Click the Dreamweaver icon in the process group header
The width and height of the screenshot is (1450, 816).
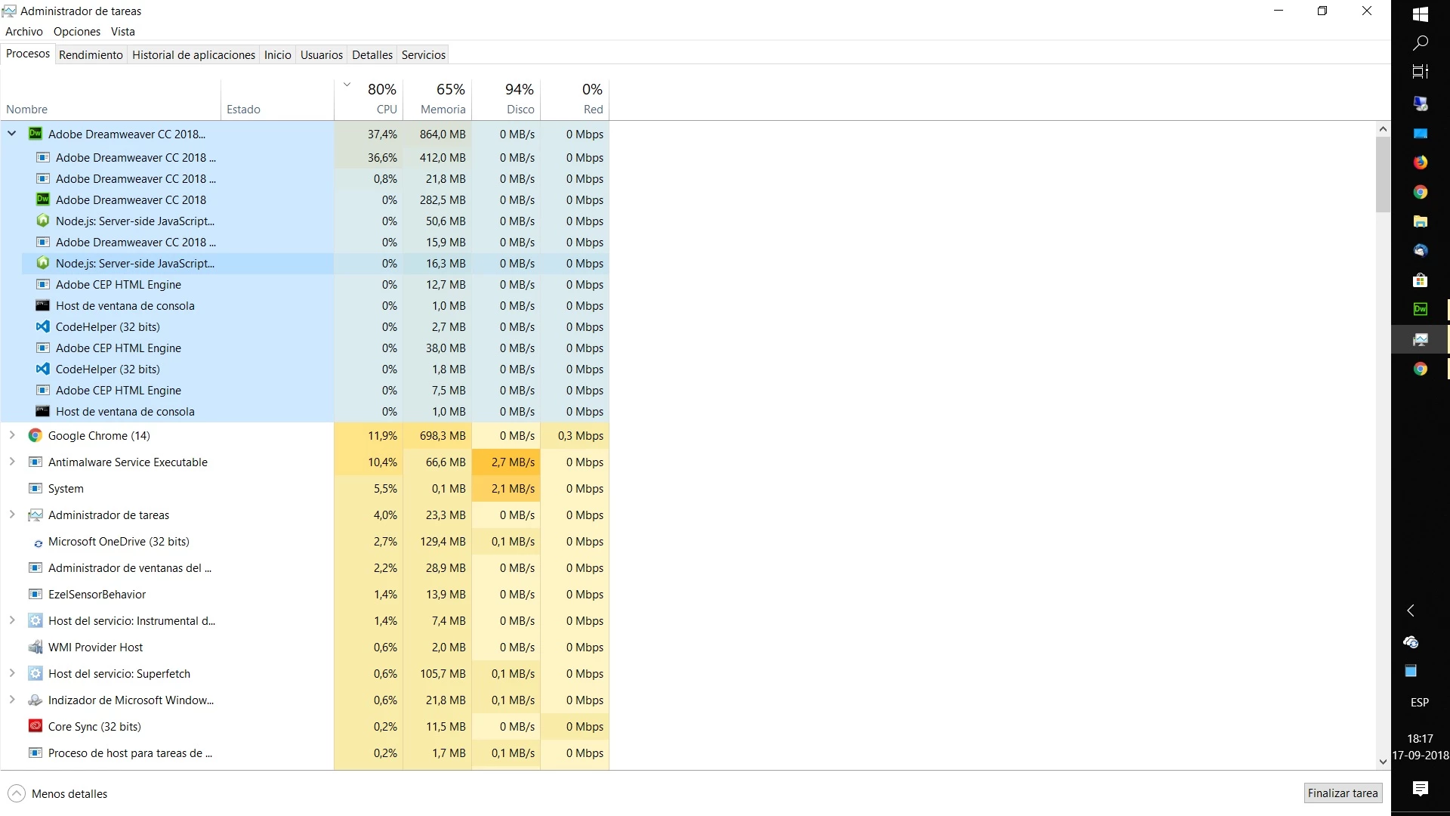click(x=35, y=134)
